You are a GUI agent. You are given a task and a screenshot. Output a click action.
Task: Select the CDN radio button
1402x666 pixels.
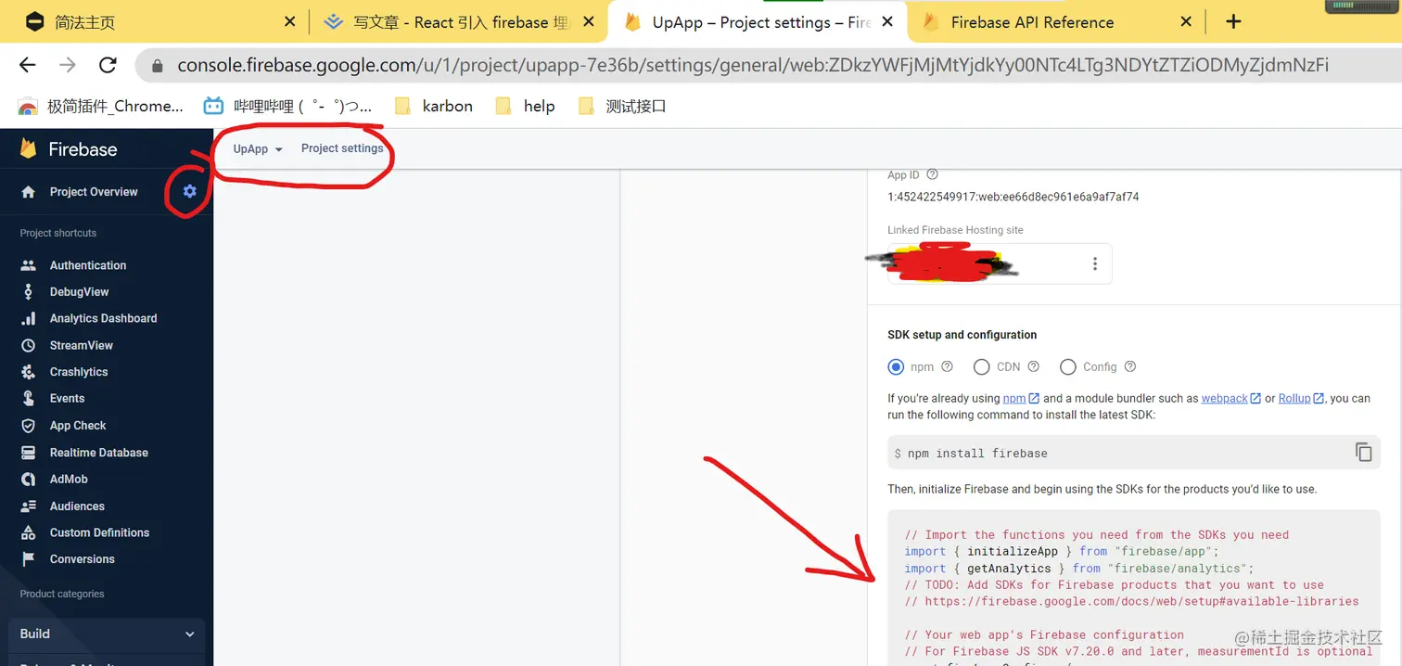pyautogui.click(x=982, y=366)
